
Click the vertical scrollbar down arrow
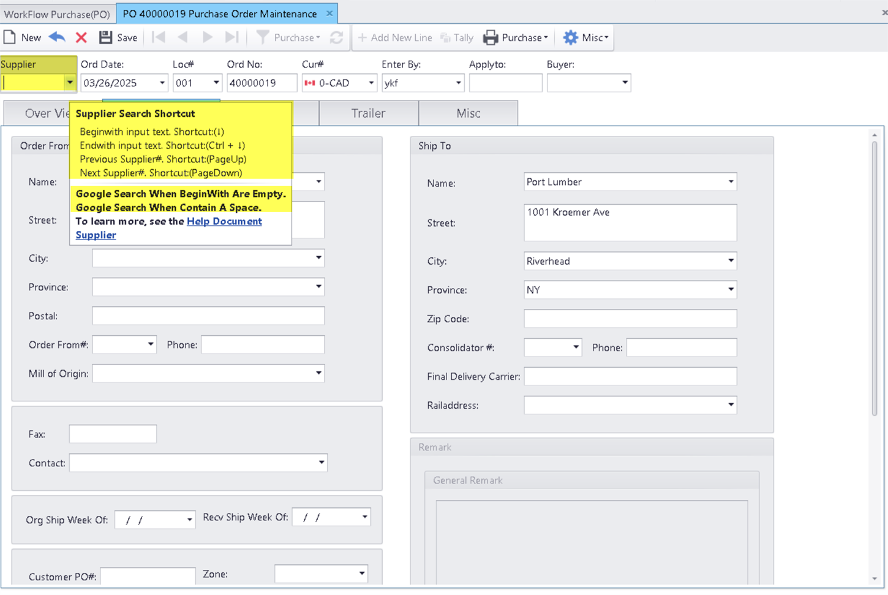point(875,578)
